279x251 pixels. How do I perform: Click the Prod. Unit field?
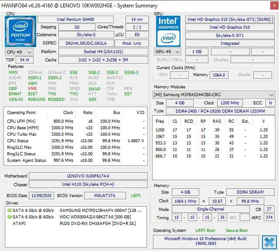click(132, 43)
